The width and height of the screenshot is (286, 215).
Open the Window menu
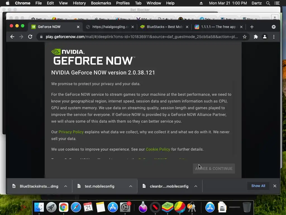(x=154, y=3)
